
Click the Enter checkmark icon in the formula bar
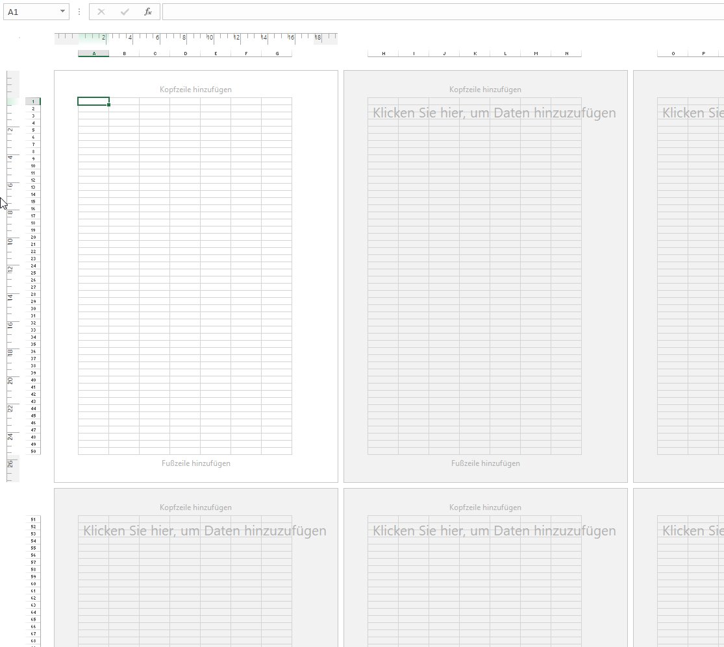click(x=125, y=12)
